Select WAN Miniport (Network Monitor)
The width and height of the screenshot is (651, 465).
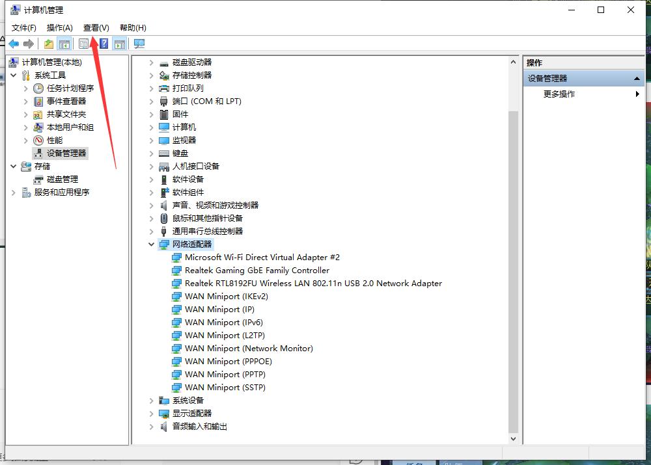[249, 349]
